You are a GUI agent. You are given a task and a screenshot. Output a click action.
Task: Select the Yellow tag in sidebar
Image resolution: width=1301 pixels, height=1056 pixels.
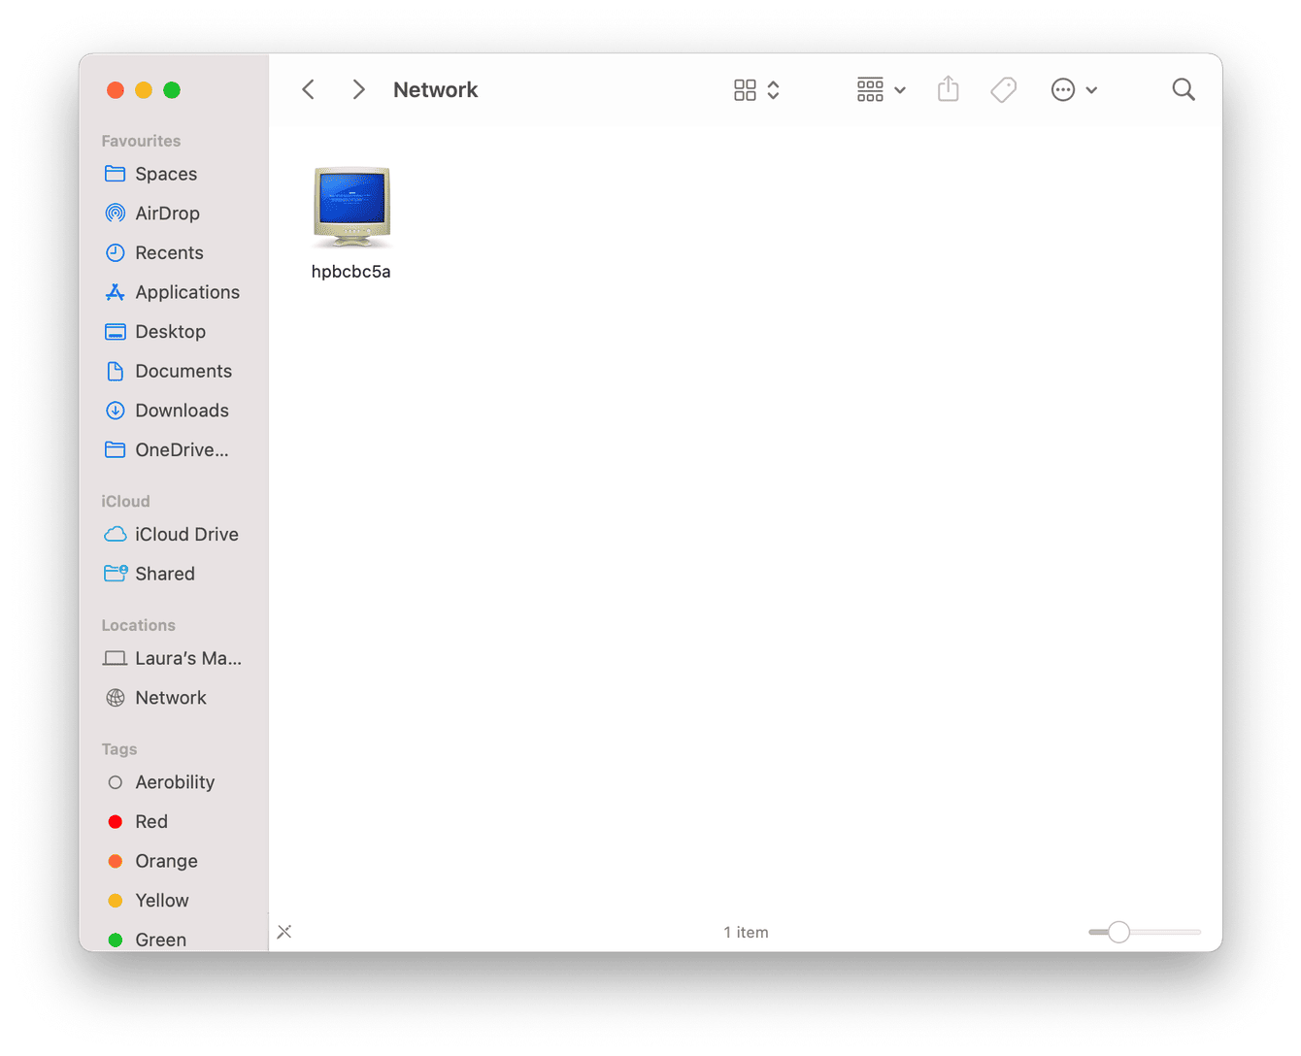click(161, 901)
